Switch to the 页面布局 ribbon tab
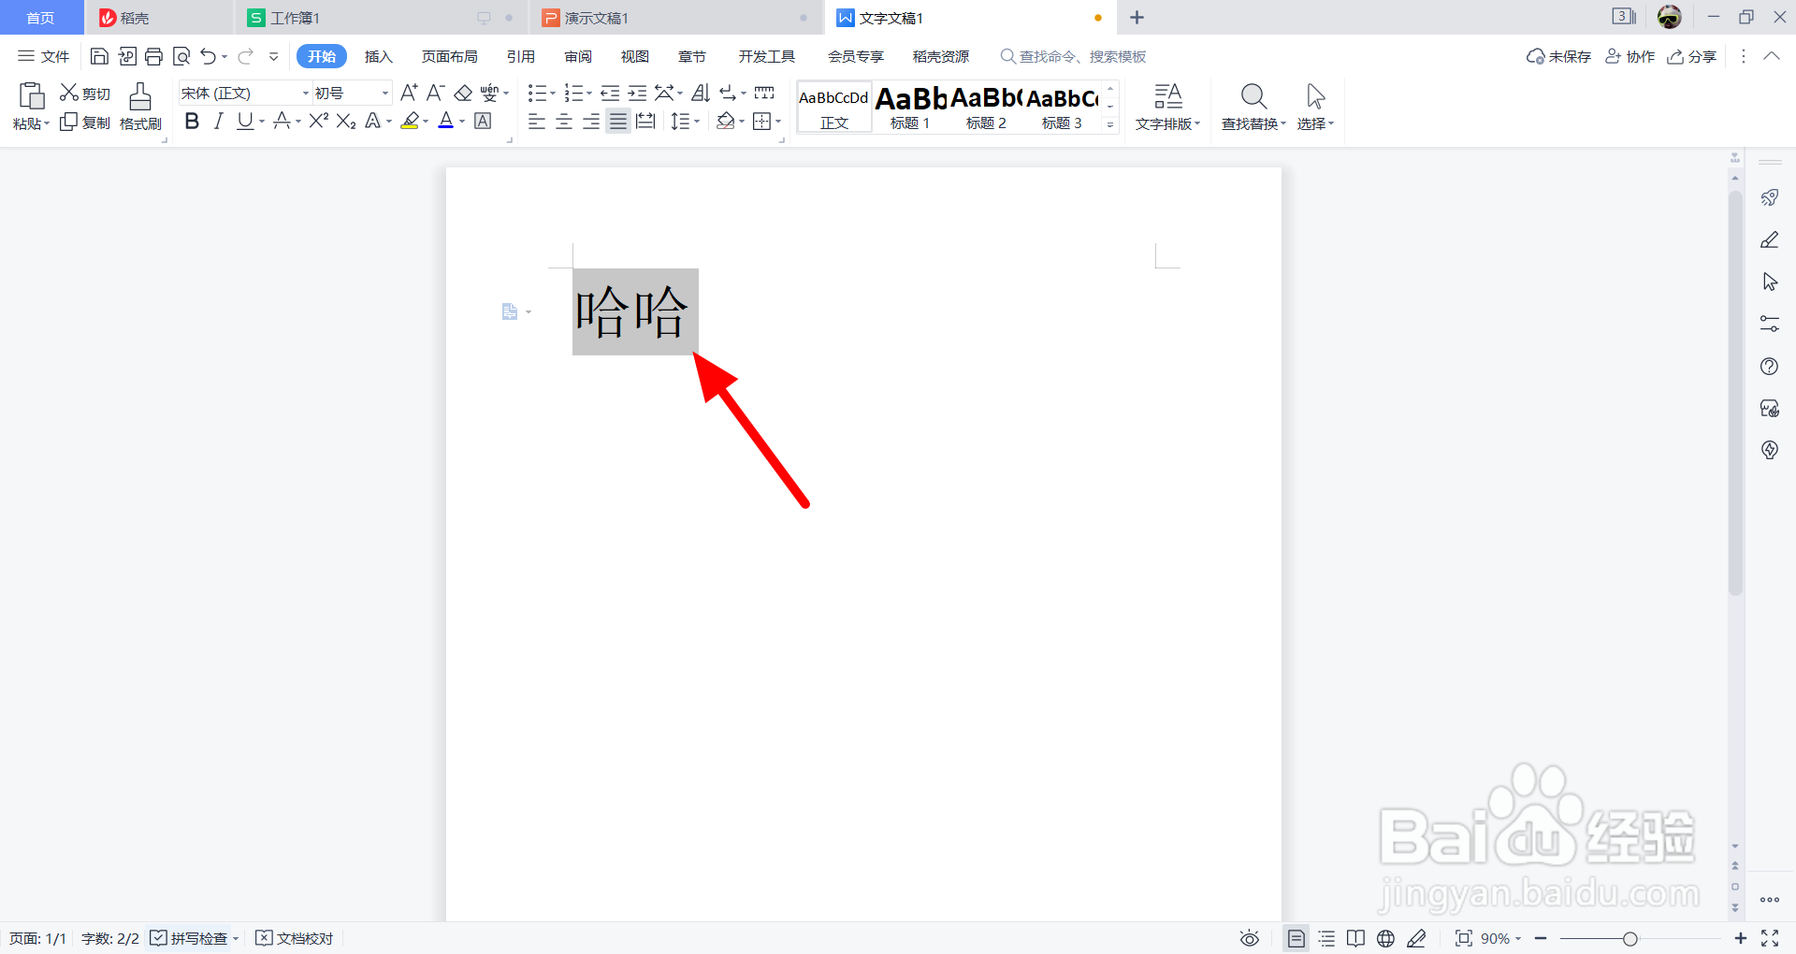 (449, 56)
